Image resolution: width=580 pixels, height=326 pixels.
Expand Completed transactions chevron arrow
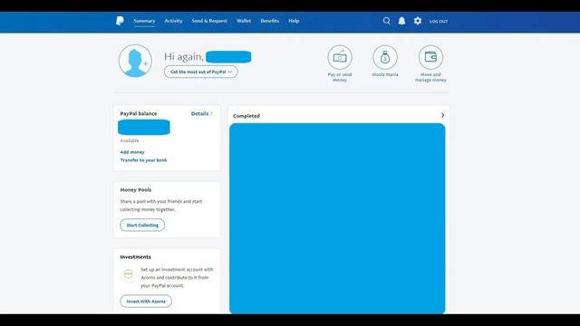click(442, 115)
